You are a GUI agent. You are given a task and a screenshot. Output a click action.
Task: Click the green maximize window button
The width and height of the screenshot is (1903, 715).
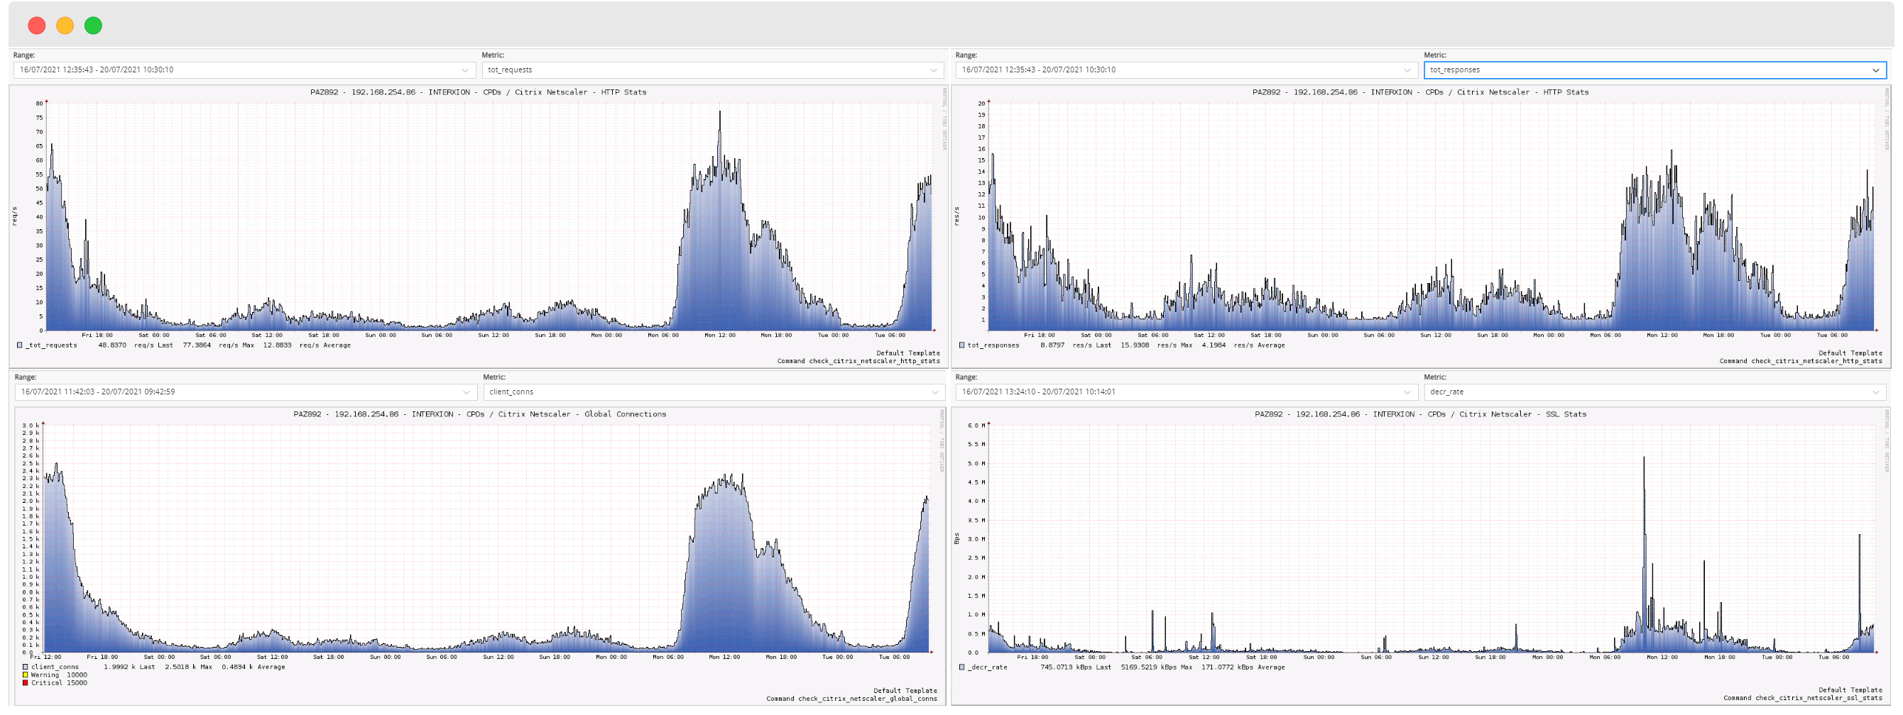click(x=93, y=26)
